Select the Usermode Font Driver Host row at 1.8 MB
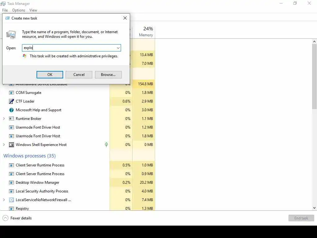Viewport: 317px width, 238px height. coord(78,136)
